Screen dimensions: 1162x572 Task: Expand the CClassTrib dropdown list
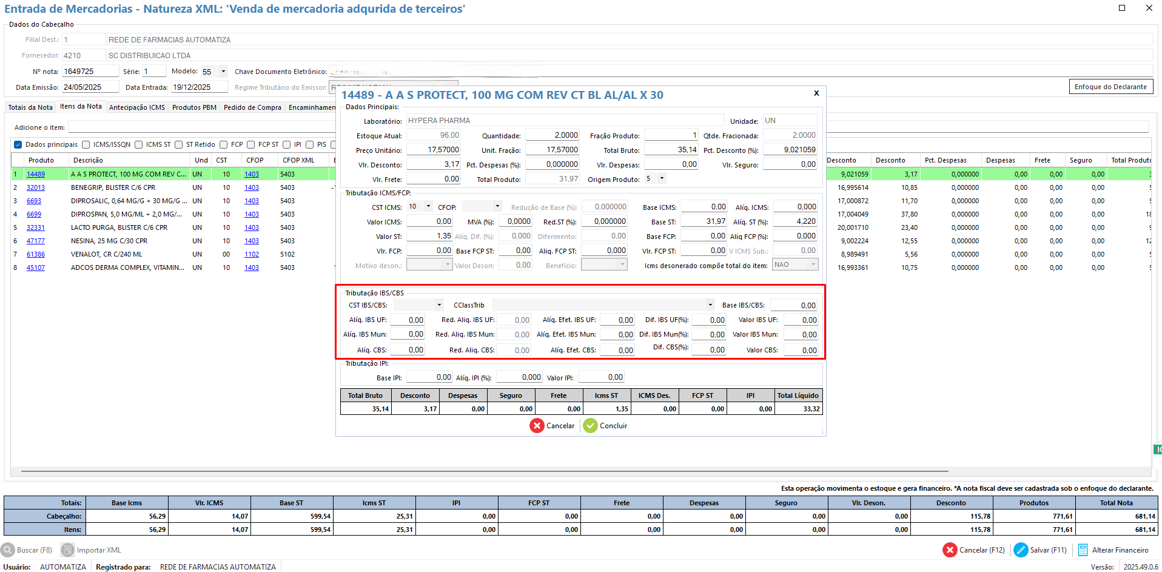710,305
